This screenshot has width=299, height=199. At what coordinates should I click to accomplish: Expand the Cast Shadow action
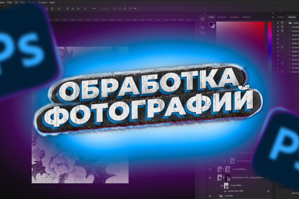(289, 39)
